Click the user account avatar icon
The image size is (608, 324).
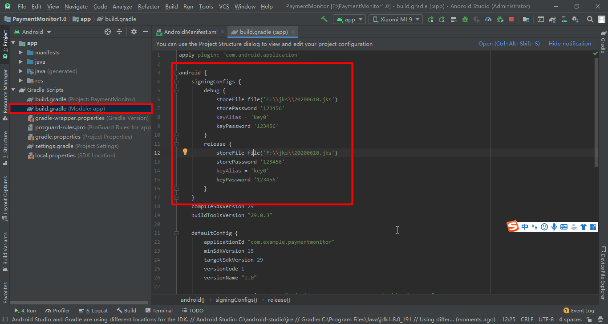[x=601, y=19]
